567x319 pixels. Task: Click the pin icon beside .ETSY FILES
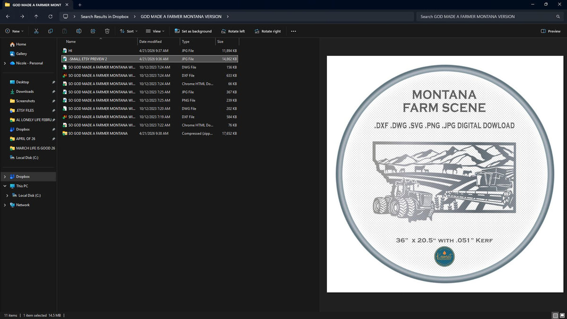53,111
